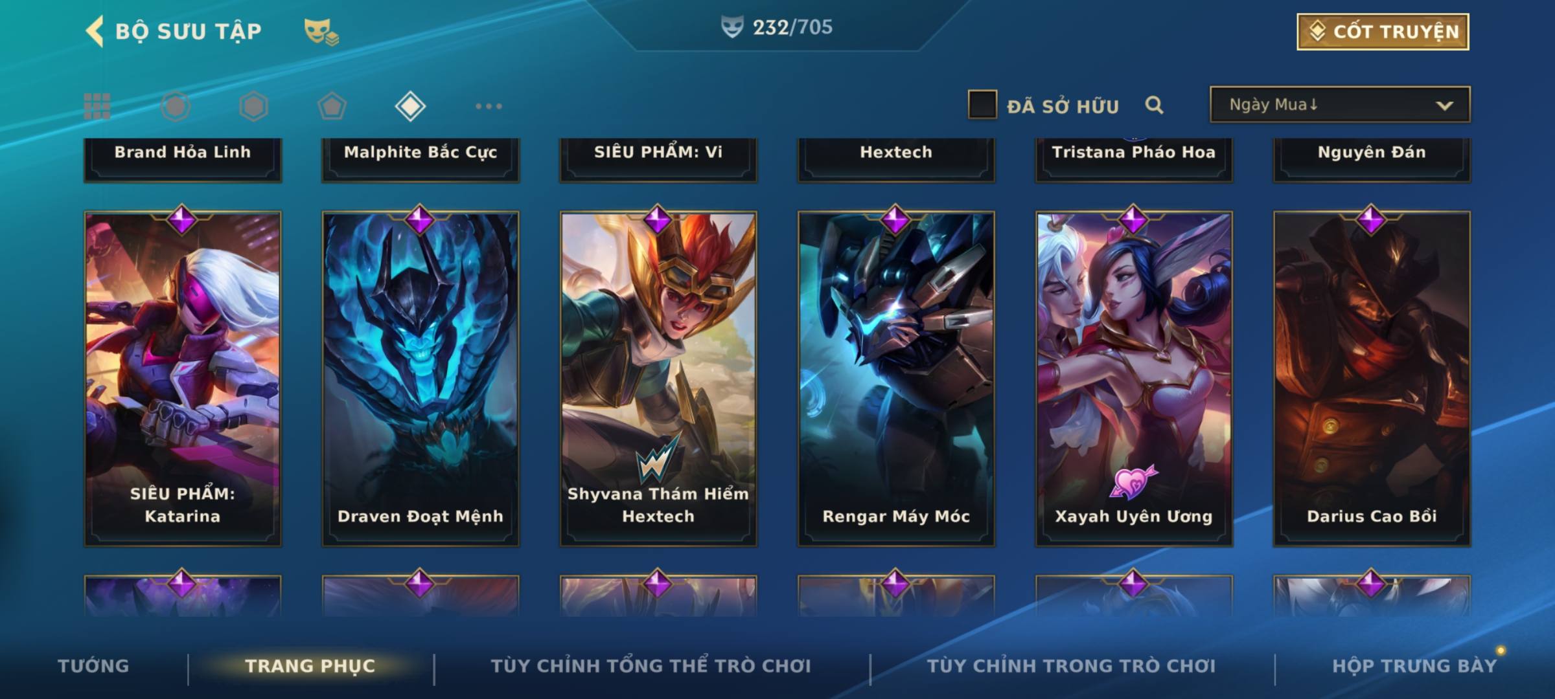Screen dimensions: 1555x699
Task: Expand the Ngày Mua sort dropdown
Action: coord(1340,104)
